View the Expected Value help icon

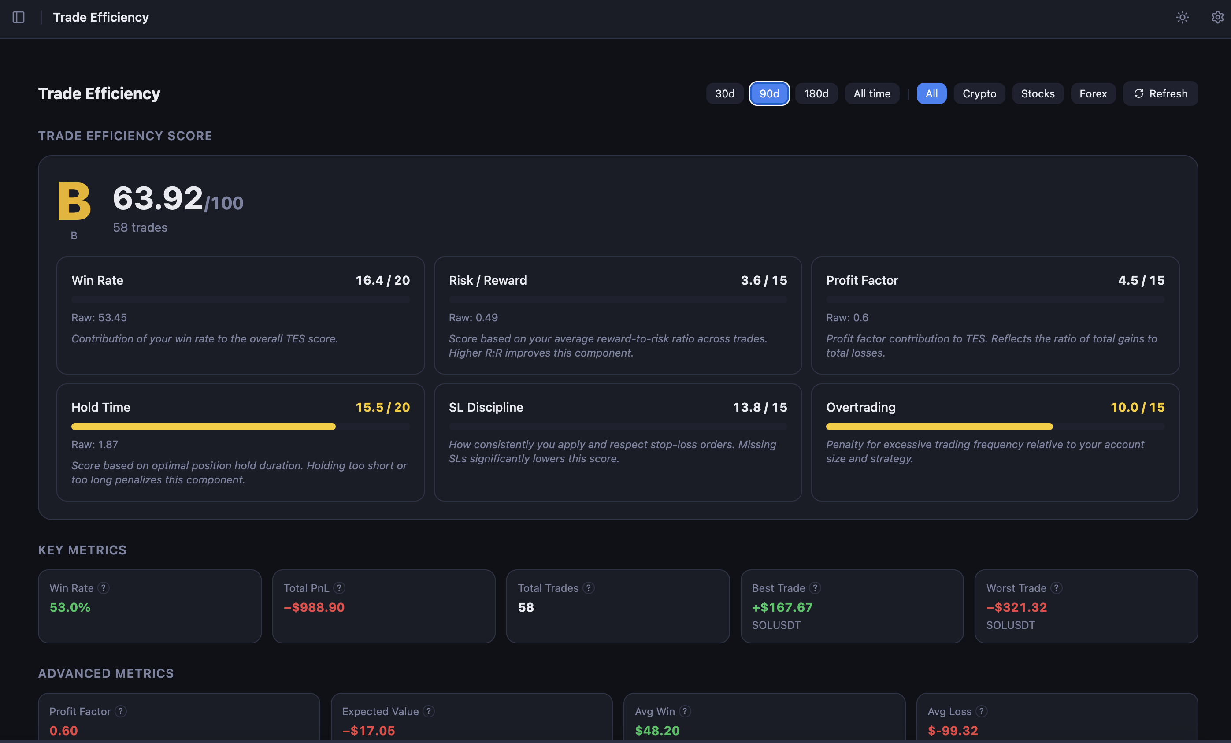coord(428,712)
